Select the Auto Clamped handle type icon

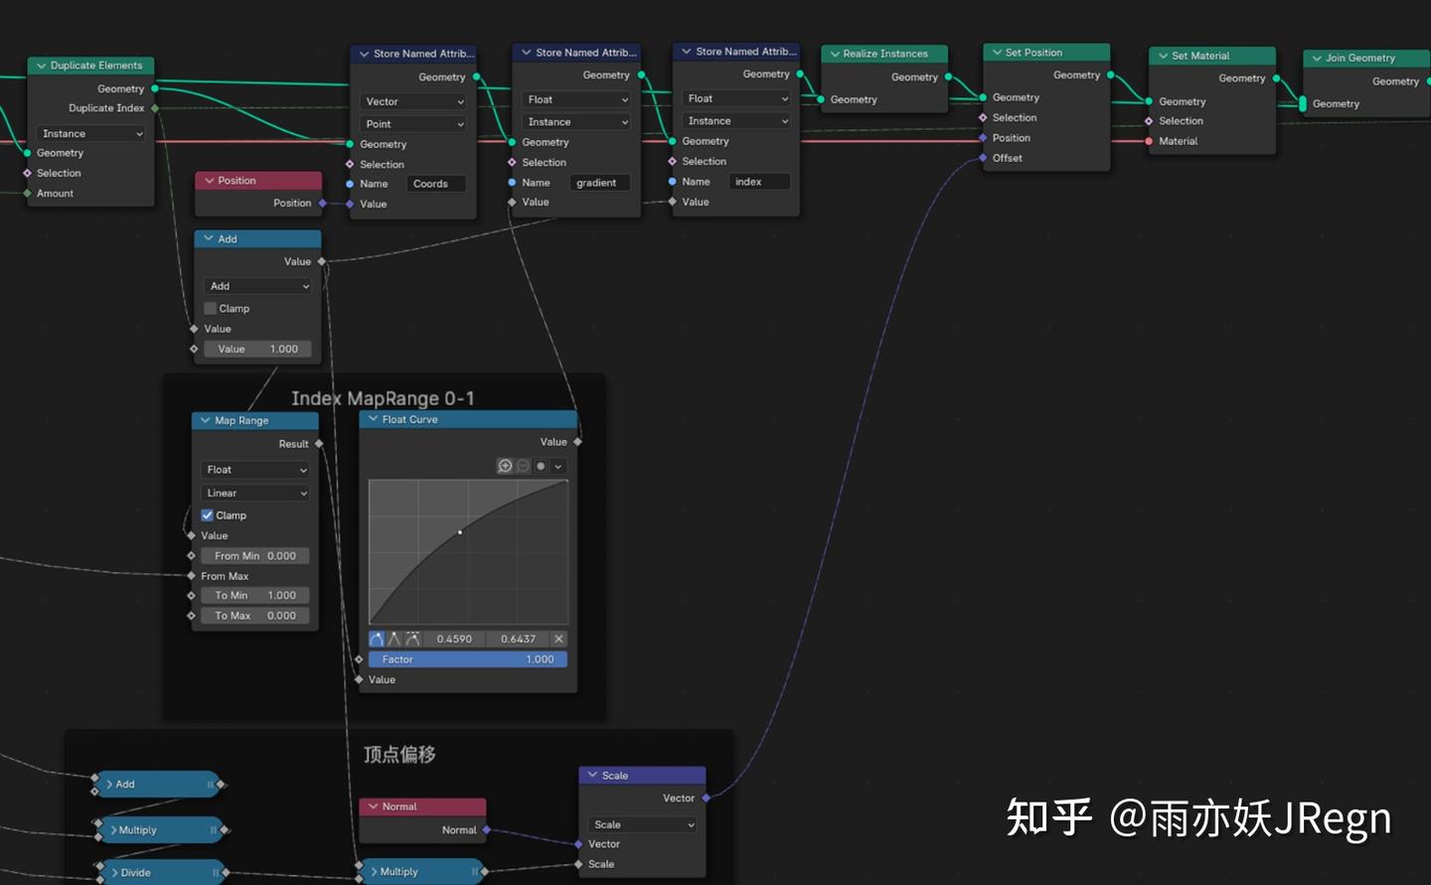point(410,639)
